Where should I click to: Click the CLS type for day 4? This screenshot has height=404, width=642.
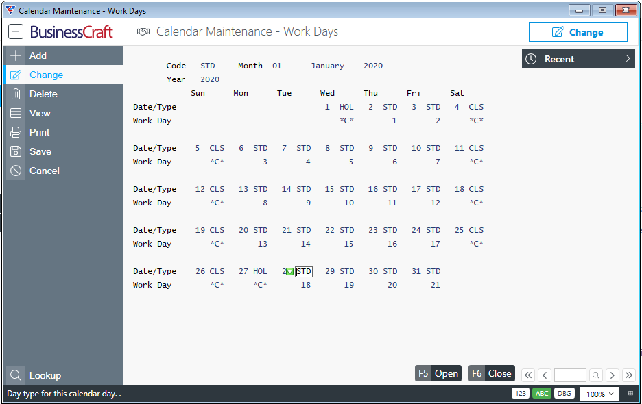pos(476,107)
